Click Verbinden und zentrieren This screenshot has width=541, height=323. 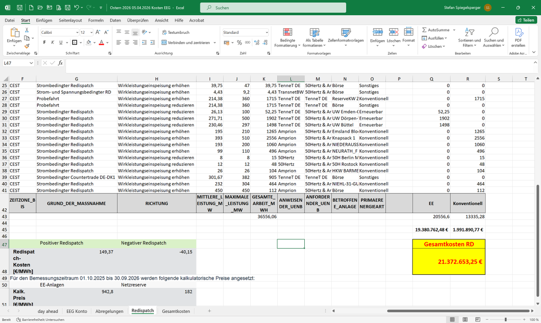(x=186, y=42)
